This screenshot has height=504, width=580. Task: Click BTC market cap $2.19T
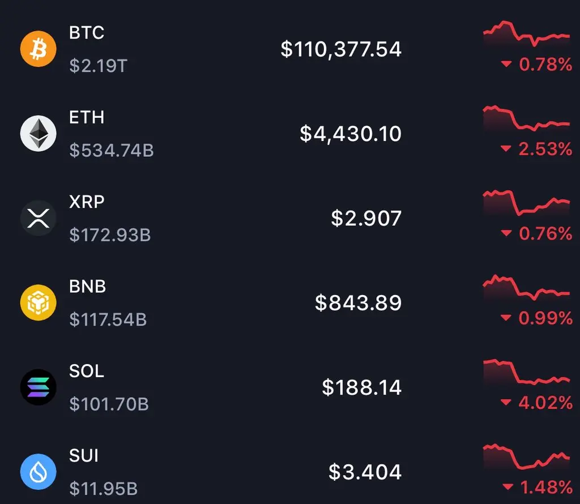coord(99,66)
